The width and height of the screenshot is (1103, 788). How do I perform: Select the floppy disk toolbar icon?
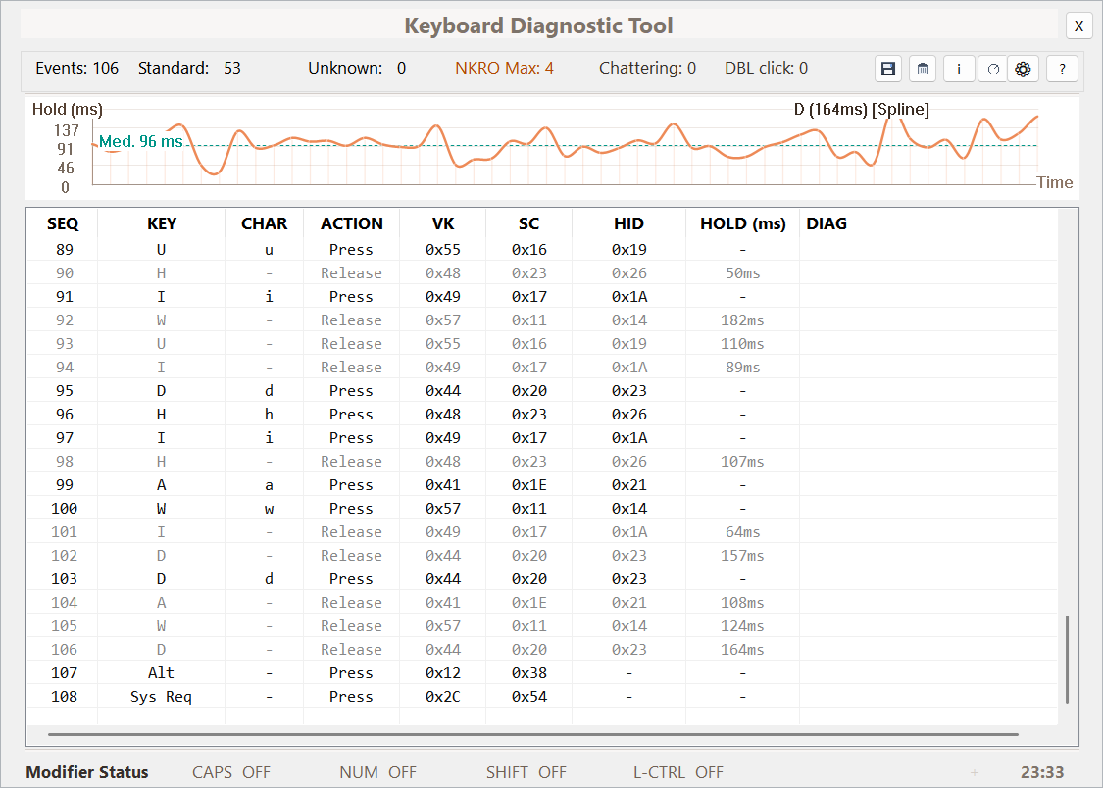(x=888, y=69)
